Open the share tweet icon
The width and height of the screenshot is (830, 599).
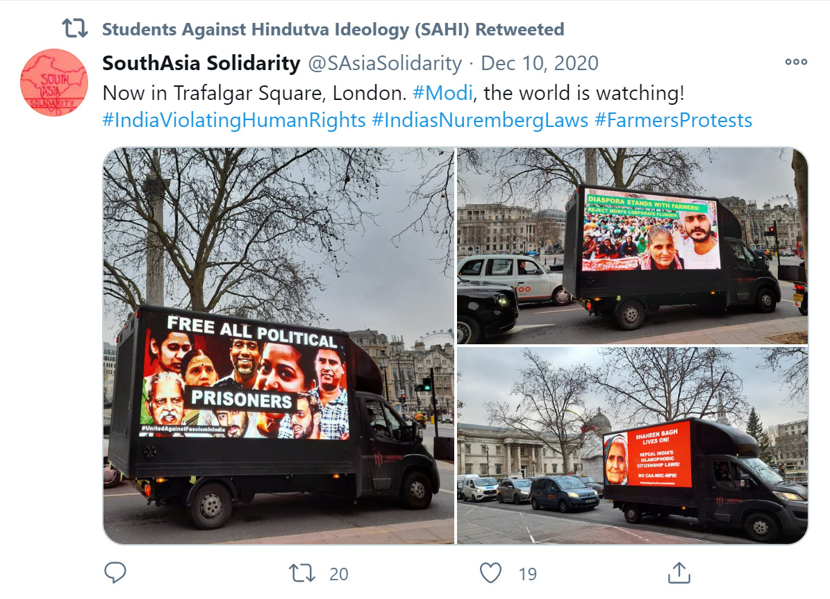(x=679, y=573)
